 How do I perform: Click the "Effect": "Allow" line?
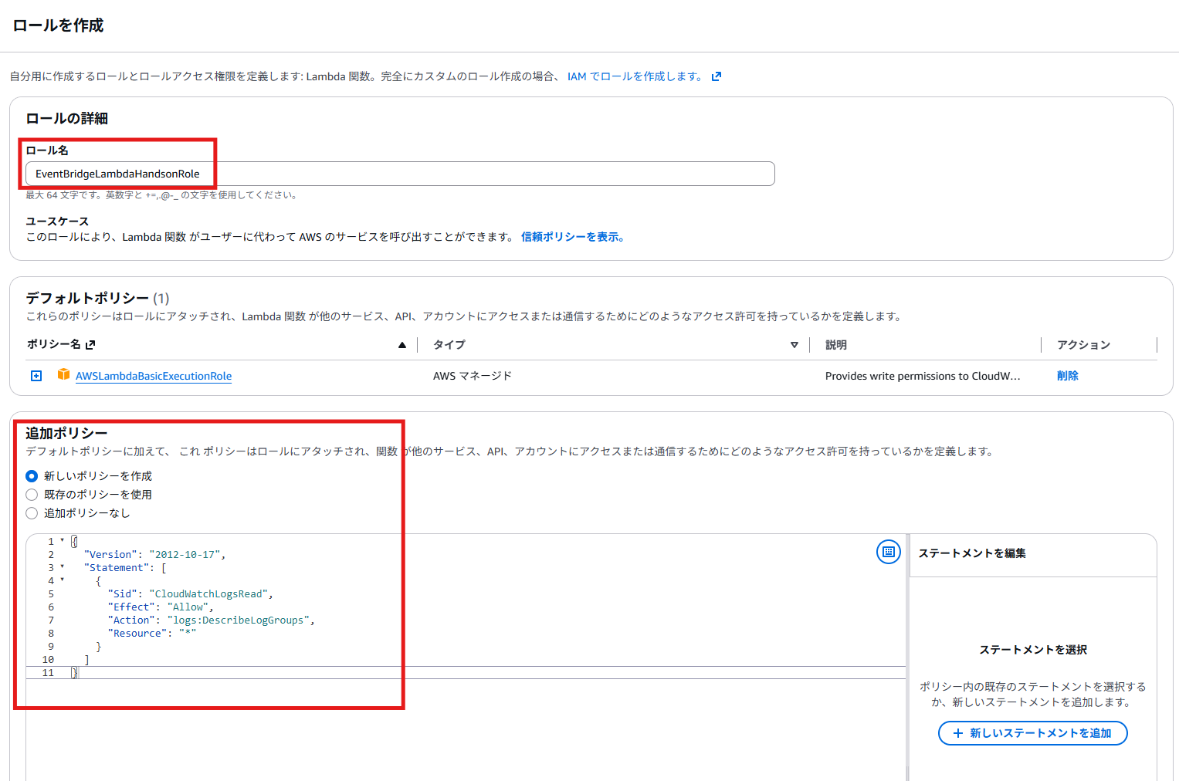click(x=161, y=607)
